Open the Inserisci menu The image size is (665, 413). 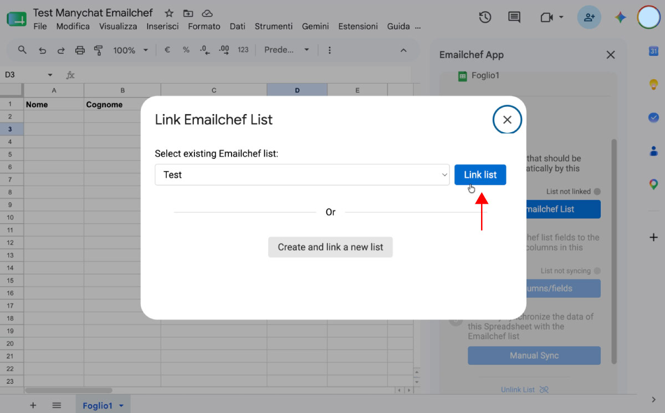tap(162, 26)
